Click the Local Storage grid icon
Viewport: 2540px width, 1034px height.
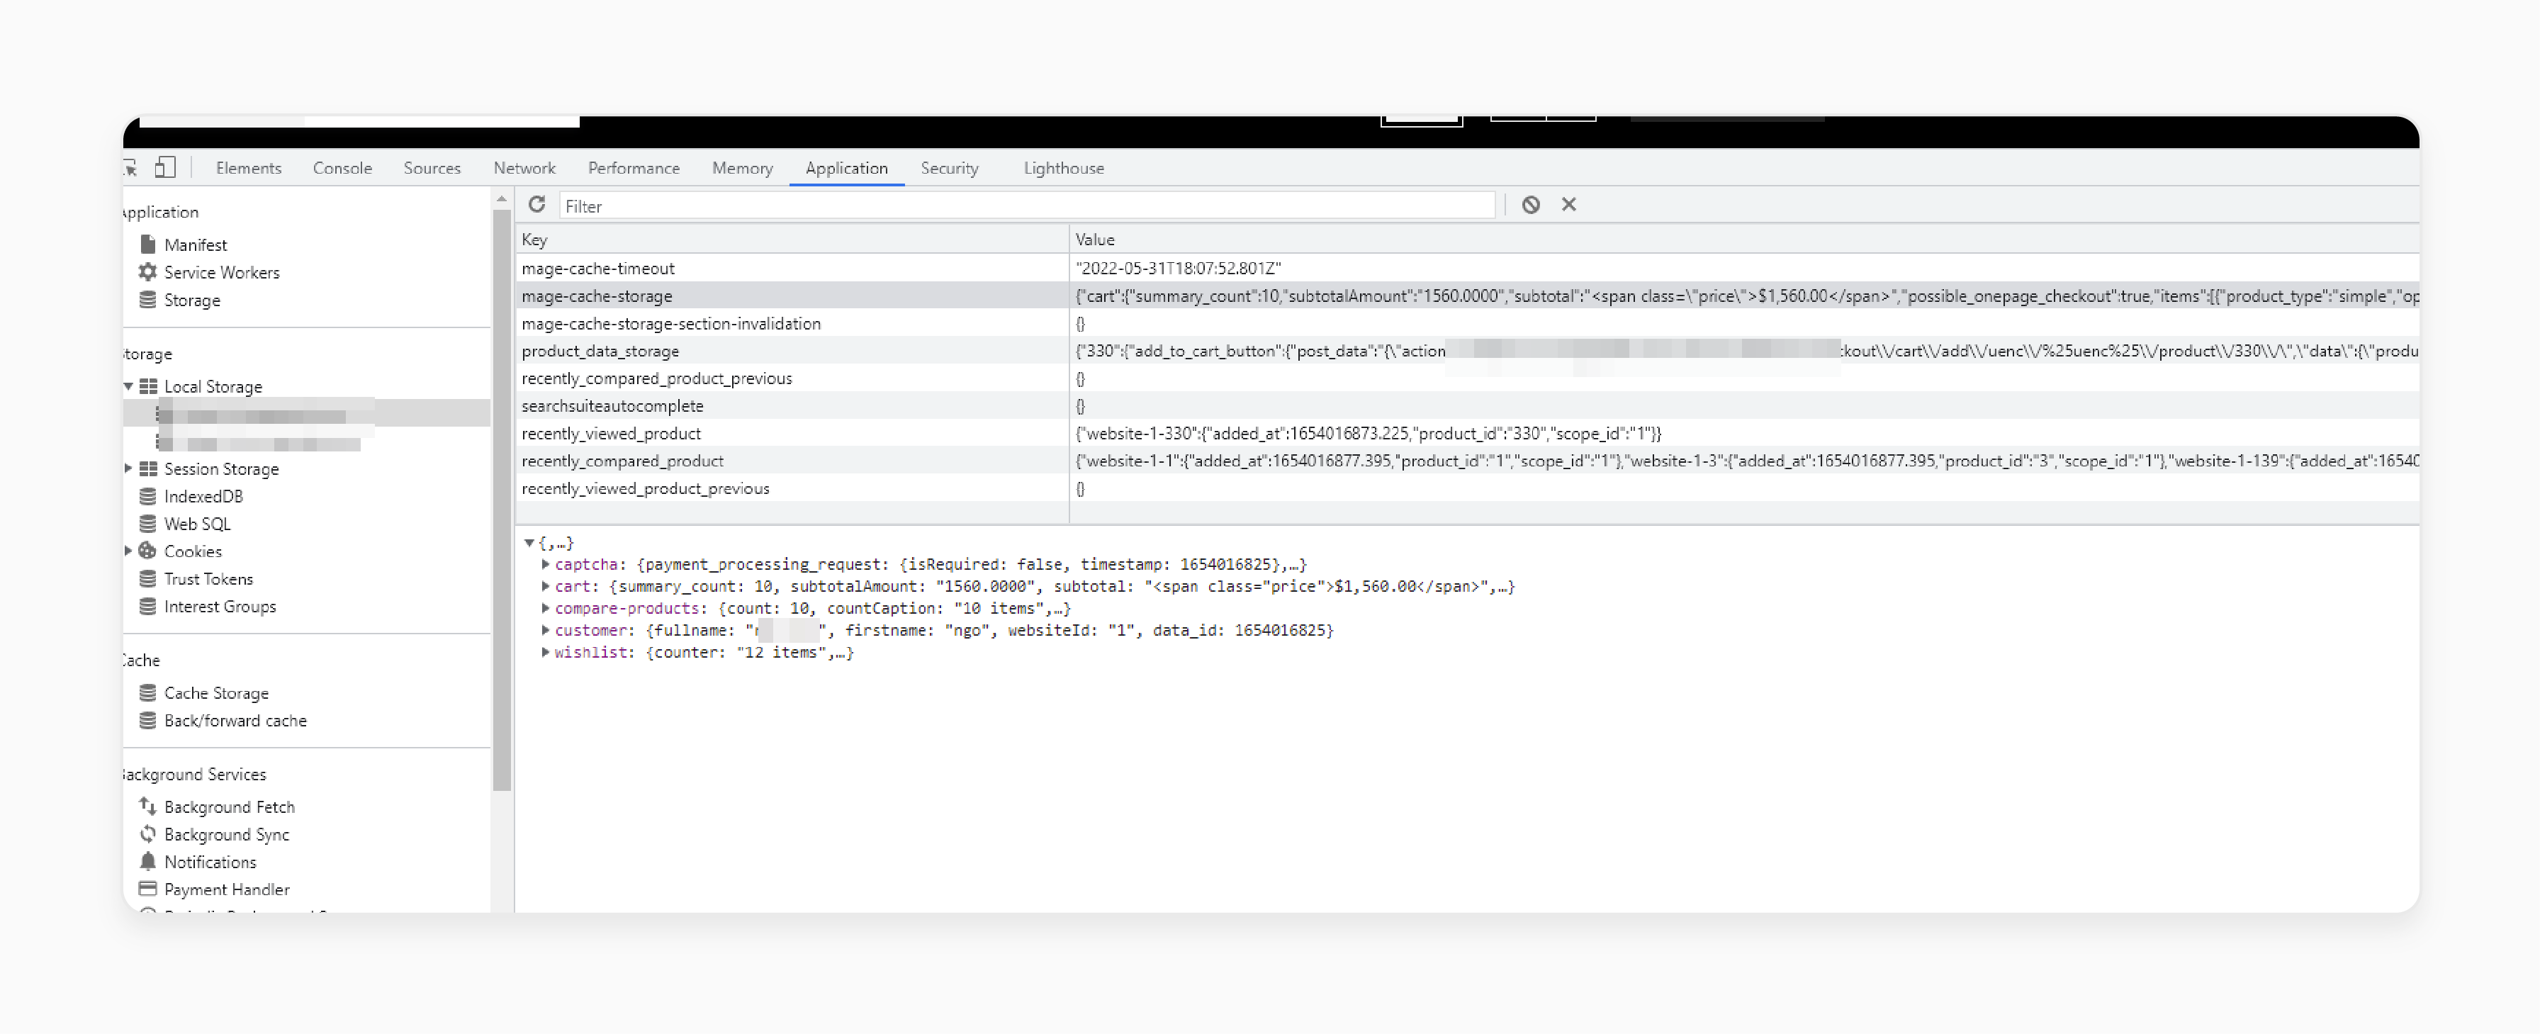pyautogui.click(x=148, y=386)
